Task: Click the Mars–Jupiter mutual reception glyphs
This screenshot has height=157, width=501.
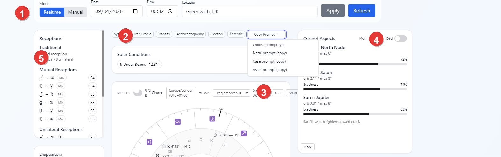Action: click(x=47, y=78)
